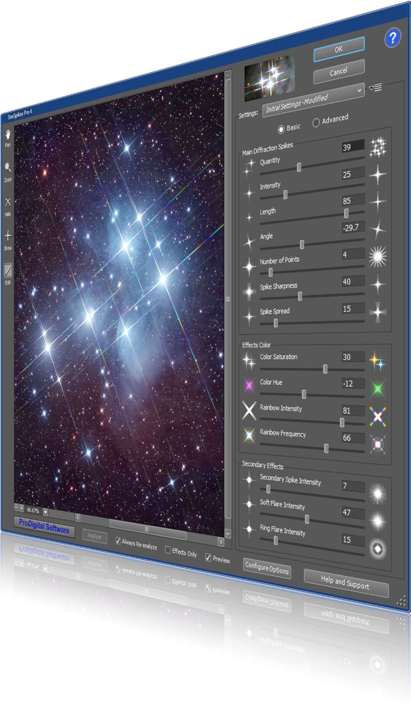Enable the Effects Only checkbox
Image resolution: width=411 pixels, height=707 pixels.
click(x=168, y=550)
